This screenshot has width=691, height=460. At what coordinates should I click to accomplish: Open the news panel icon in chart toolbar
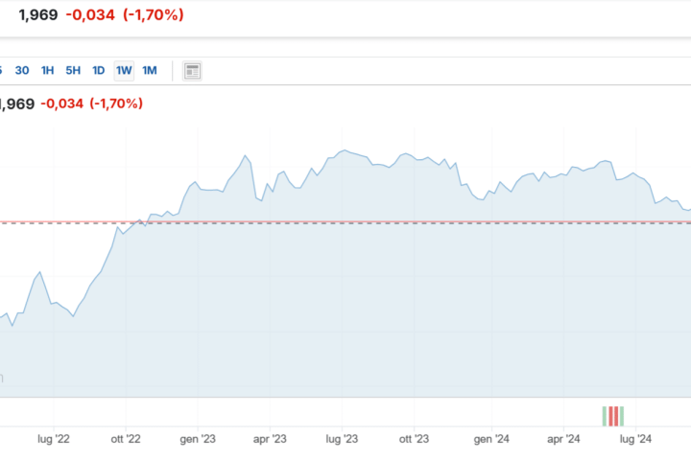tap(192, 71)
